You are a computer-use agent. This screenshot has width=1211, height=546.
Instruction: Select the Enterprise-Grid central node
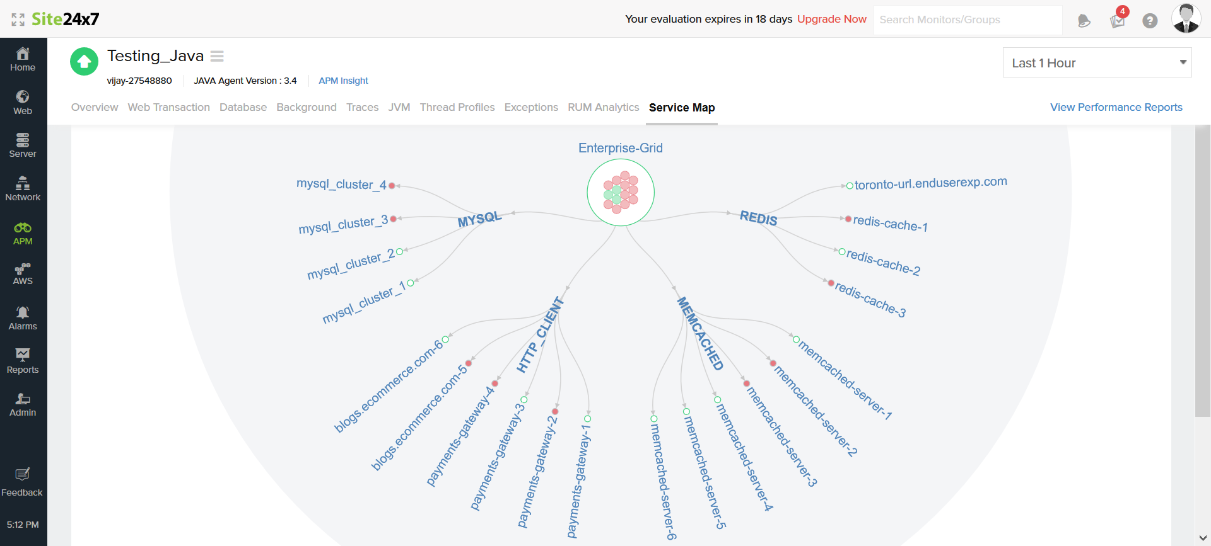point(621,193)
